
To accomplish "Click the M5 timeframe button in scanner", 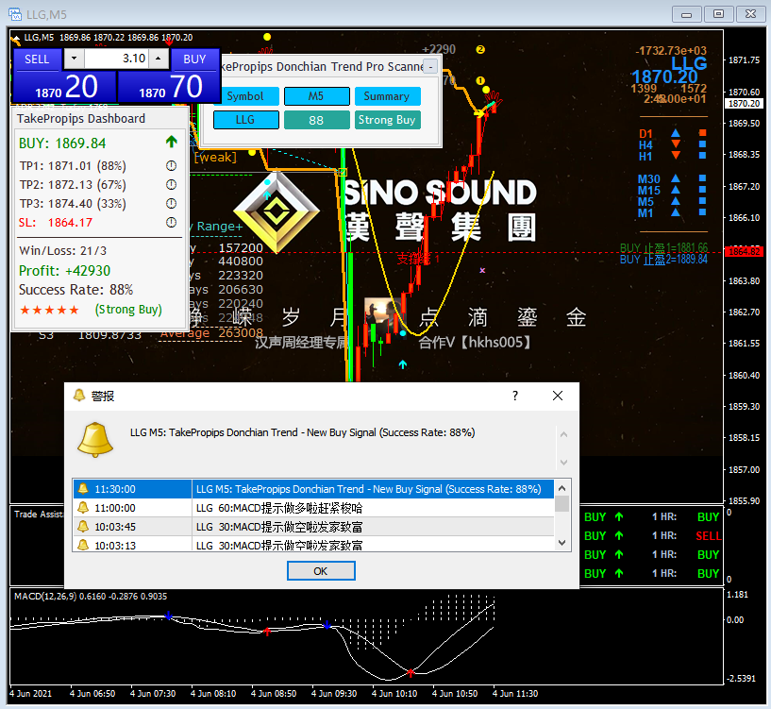I will click(317, 96).
